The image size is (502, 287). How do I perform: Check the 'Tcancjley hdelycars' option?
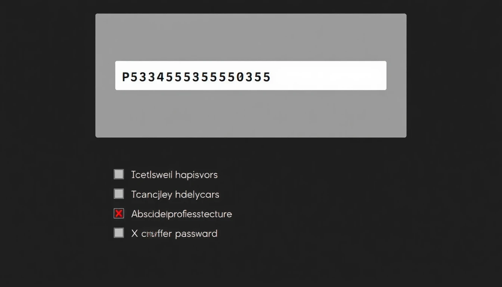click(118, 193)
